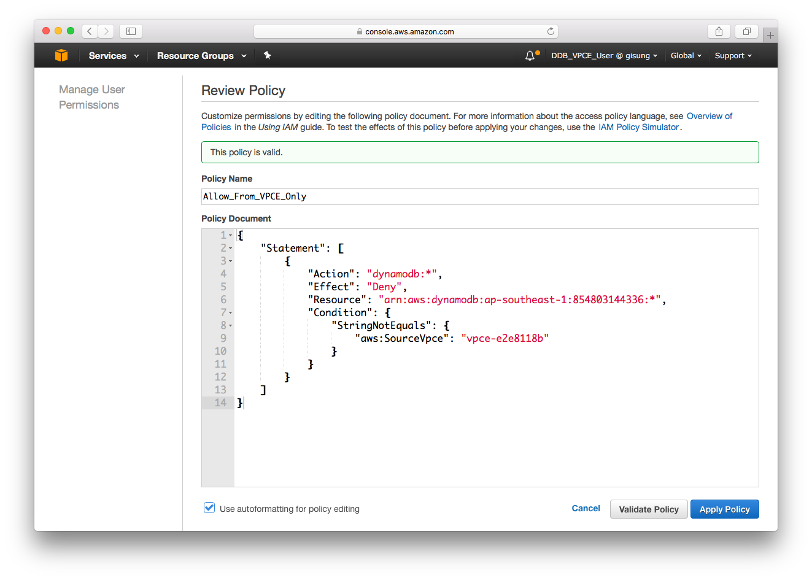Screen dimensions: 812x580
Task: Open the Global region selector
Action: 686,55
